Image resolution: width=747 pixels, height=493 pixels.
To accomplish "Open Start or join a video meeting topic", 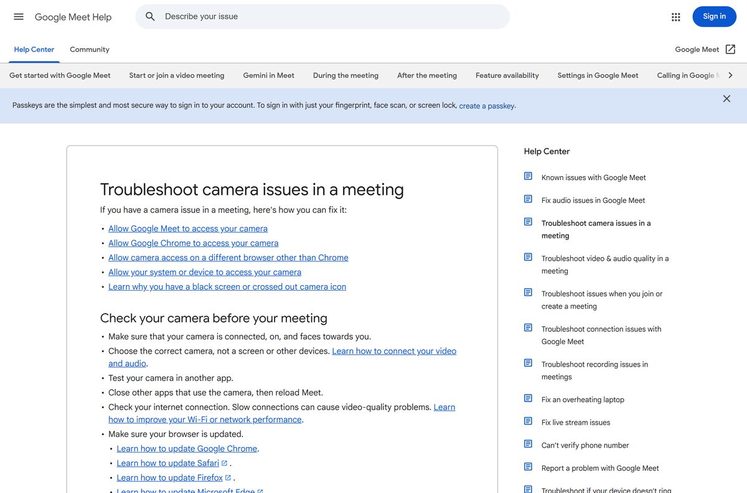I will [x=177, y=75].
